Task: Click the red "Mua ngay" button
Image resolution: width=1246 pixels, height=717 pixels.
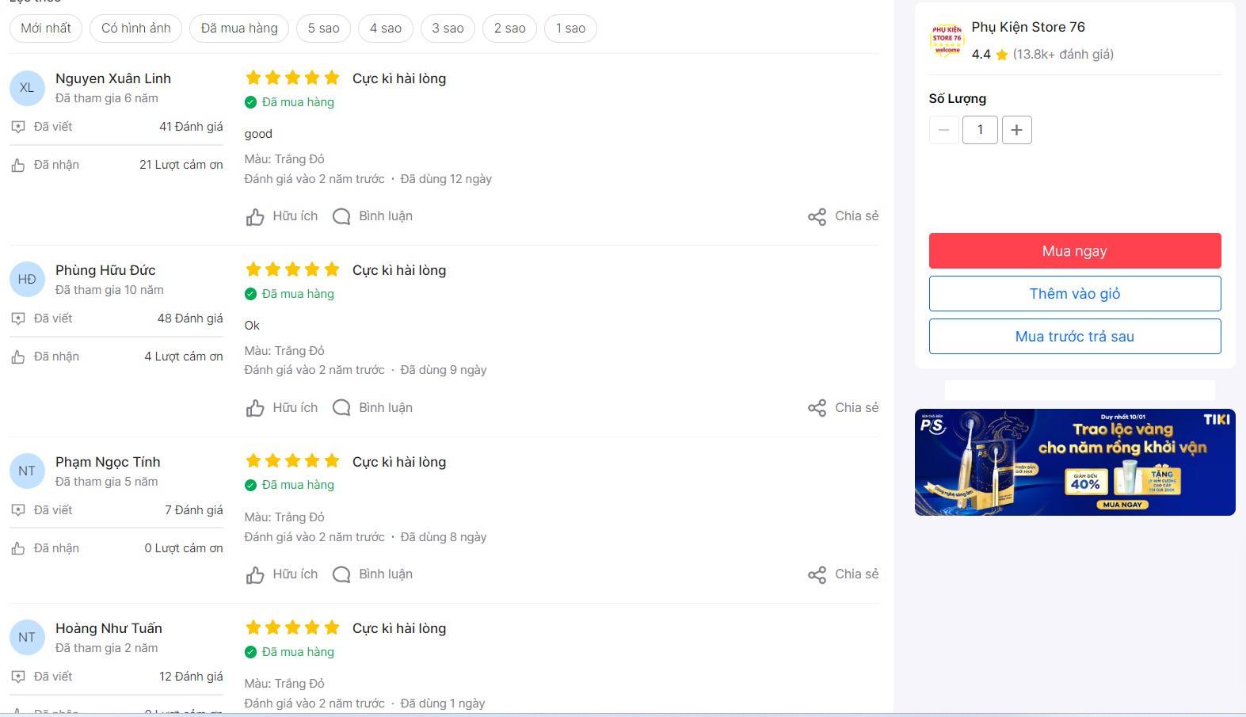Action: coord(1074,251)
